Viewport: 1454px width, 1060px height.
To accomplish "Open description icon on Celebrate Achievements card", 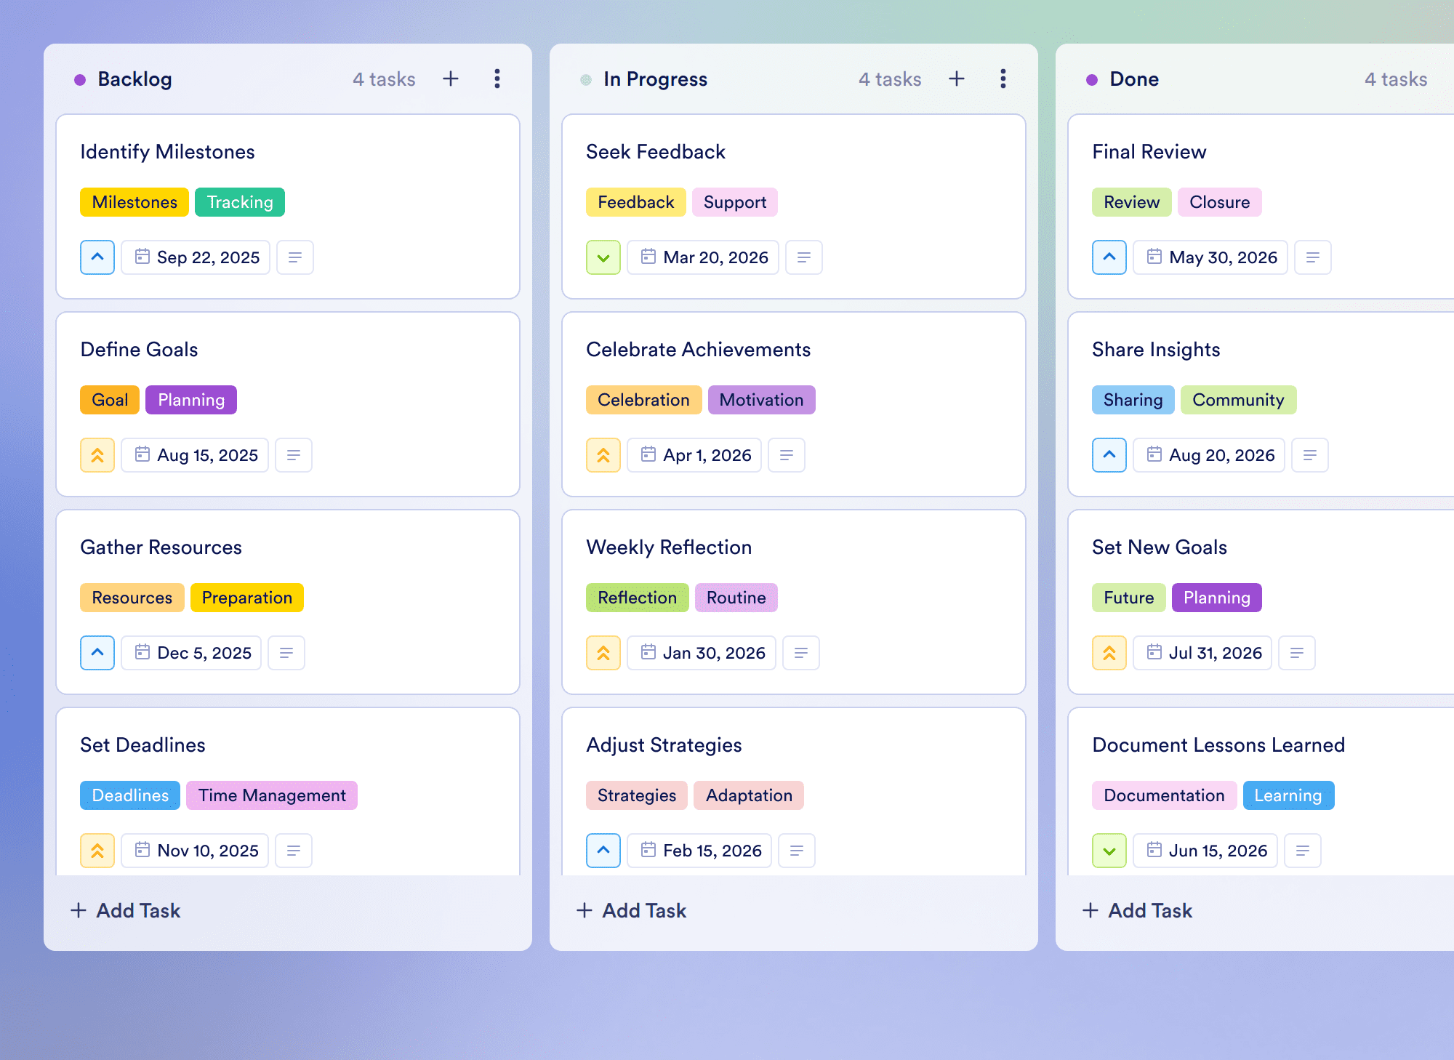I will point(787,455).
